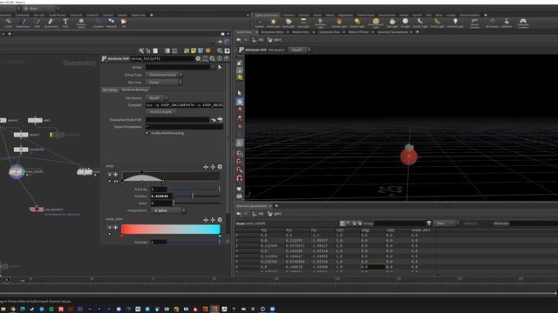Viewport: 558px width, 313px height.
Task: Add a Point Light from the shelf
Action: pos(273,23)
